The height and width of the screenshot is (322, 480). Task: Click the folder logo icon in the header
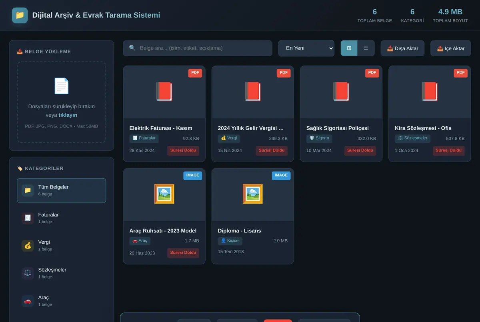pyautogui.click(x=20, y=15)
